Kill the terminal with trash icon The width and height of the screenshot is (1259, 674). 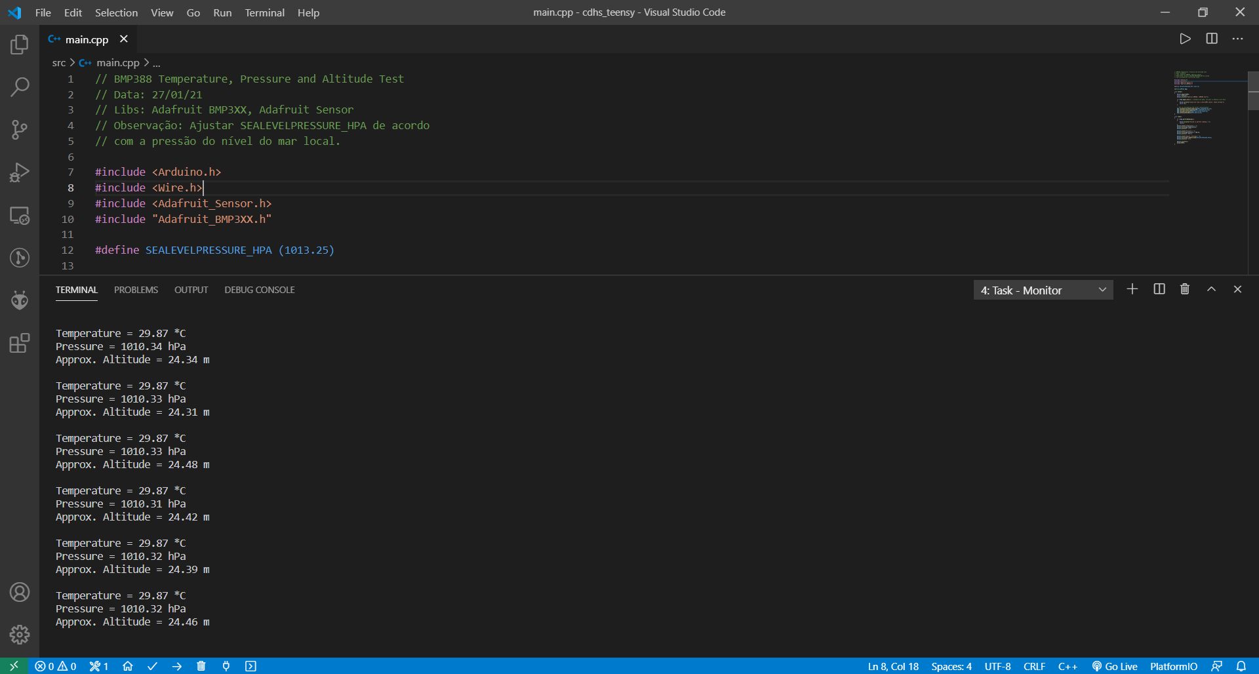[x=1185, y=289]
